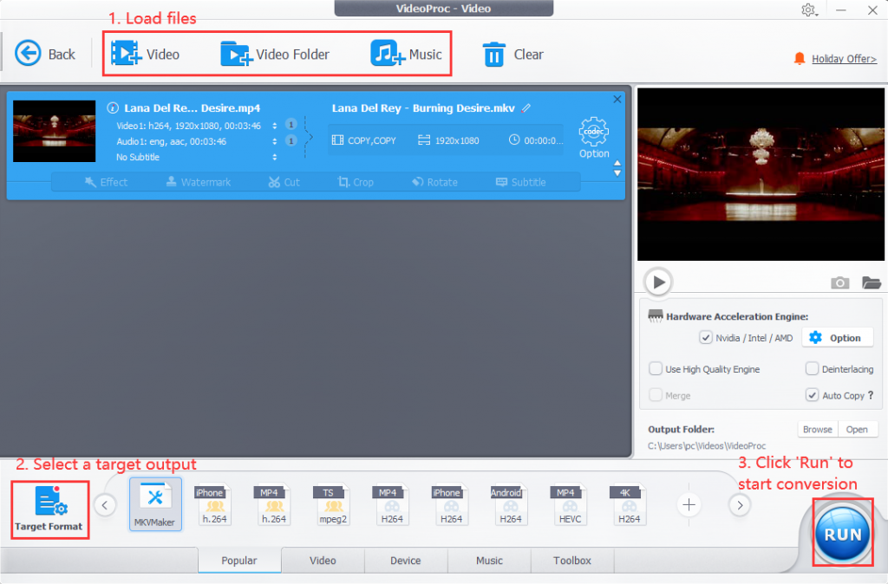This screenshot has height=584, width=888.
Task: Take a snapshot with the camera icon
Action: coord(839,282)
